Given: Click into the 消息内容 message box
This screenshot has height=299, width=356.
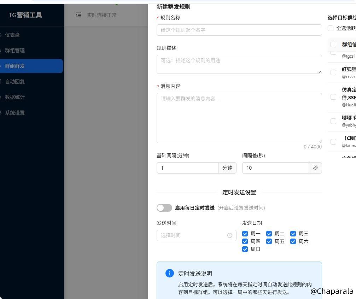Looking at the screenshot, I should pyautogui.click(x=239, y=118).
